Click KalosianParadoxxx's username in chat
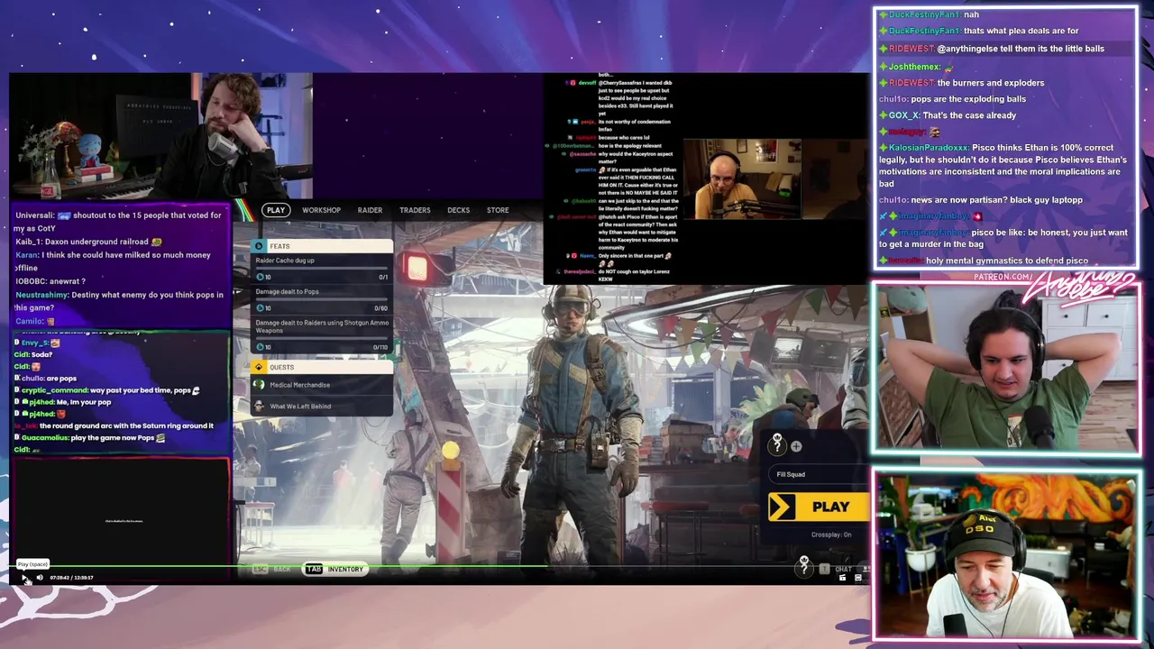Image resolution: width=1154 pixels, height=649 pixels. [x=929, y=148]
